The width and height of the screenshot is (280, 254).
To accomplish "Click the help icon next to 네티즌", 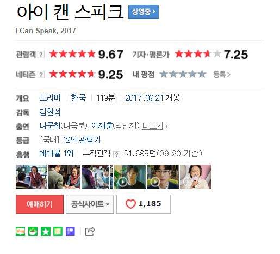I will 41,75.
